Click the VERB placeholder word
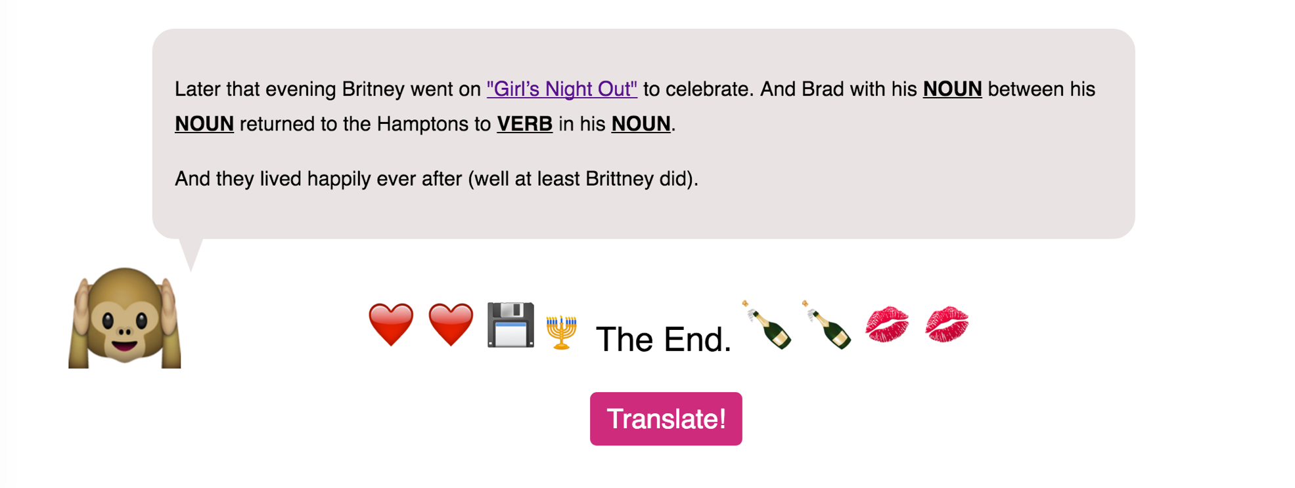The width and height of the screenshot is (1295, 488). [x=524, y=124]
